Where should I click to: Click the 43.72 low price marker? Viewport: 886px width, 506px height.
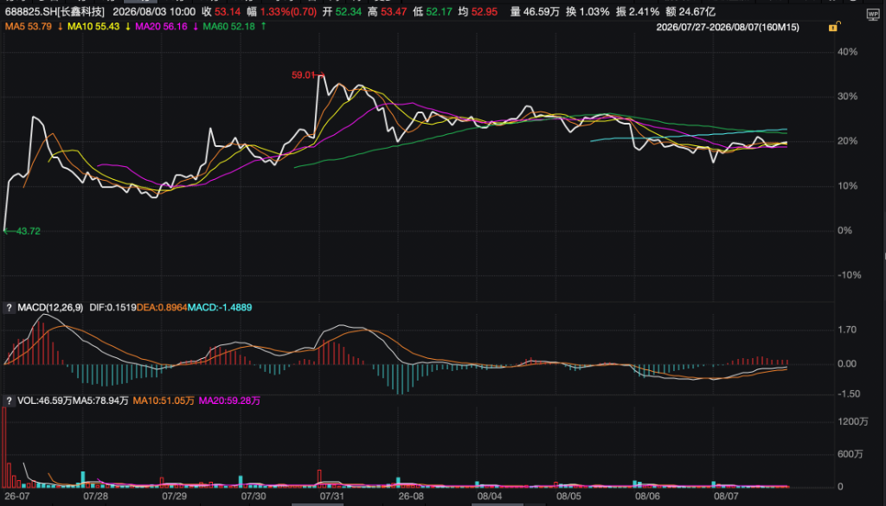pyautogui.click(x=28, y=232)
